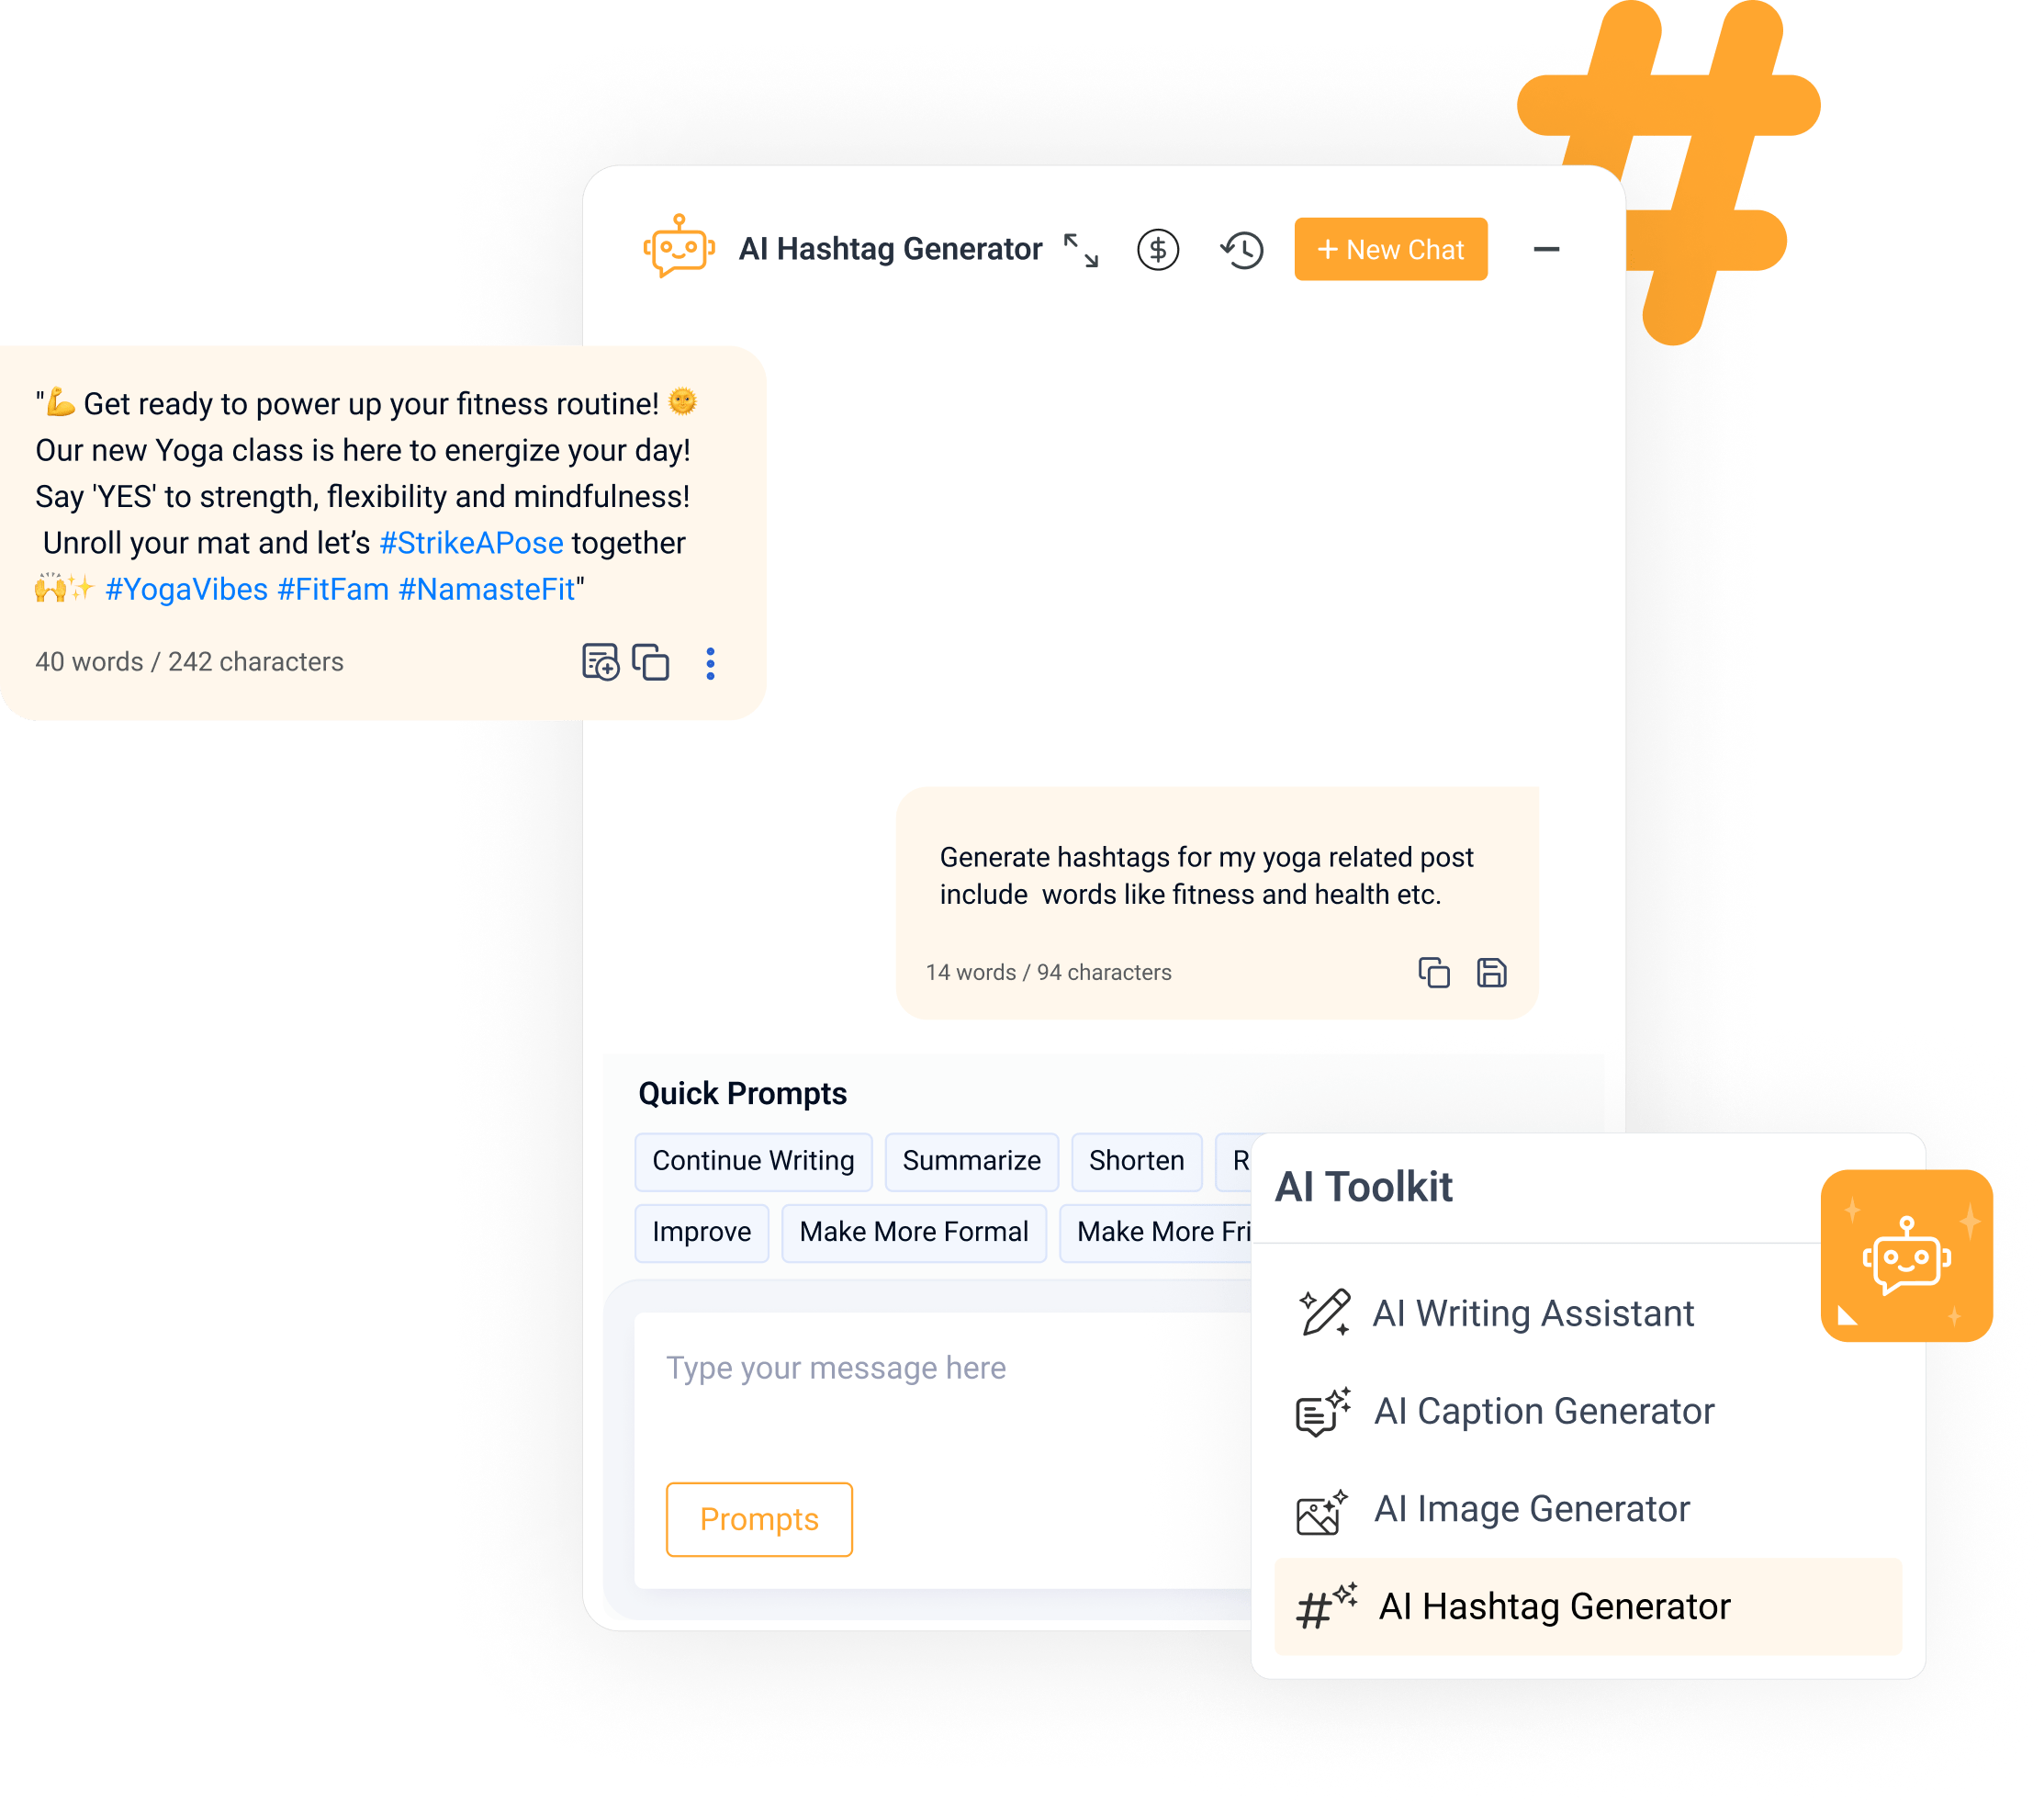Click the chat history clock icon
Image resolution: width=2044 pixels, height=1803 pixels.
(x=1245, y=247)
